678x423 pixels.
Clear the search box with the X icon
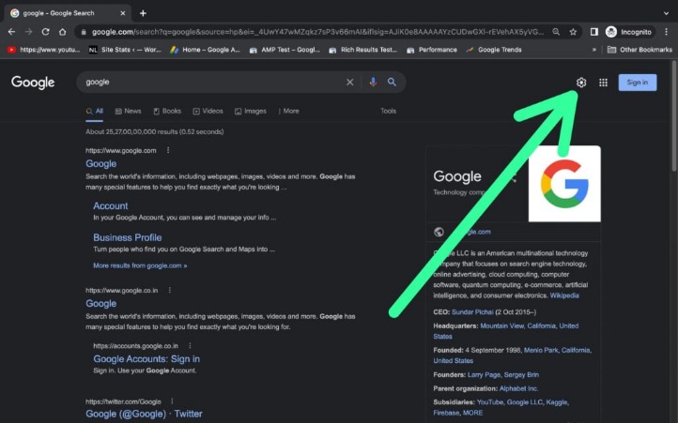point(350,83)
